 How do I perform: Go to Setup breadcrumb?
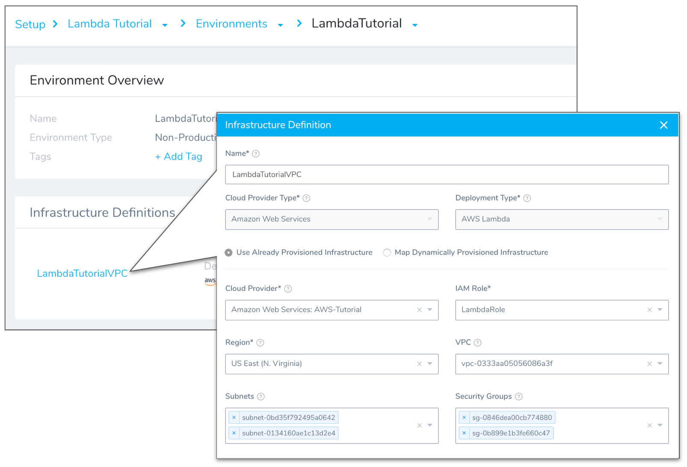(x=30, y=24)
